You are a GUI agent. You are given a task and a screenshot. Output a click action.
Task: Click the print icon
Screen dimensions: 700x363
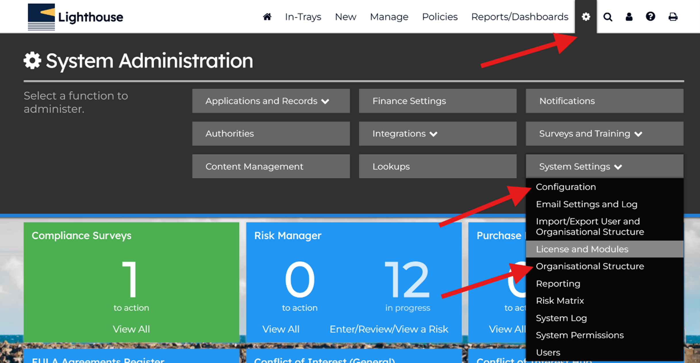tap(673, 17)
